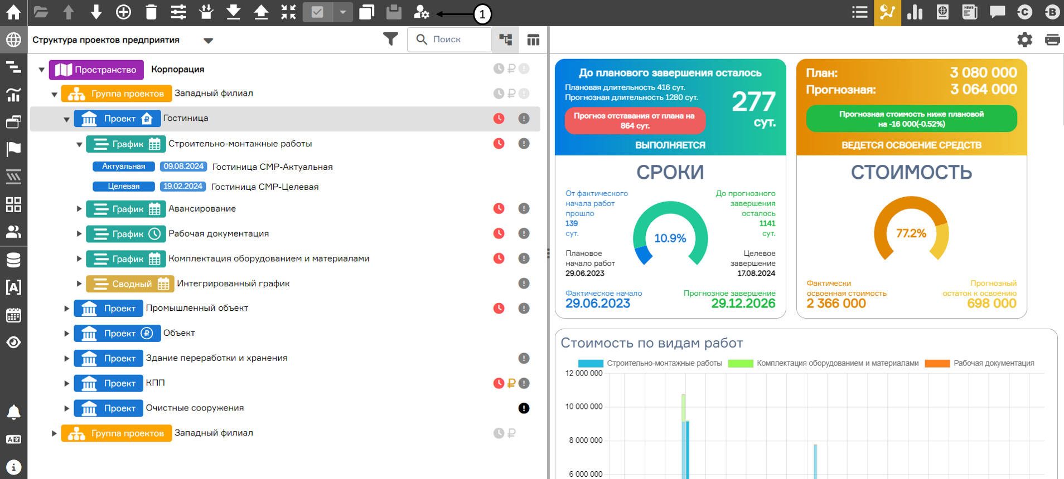This screenshot has width=1064, height=479.
Task: Open bar chart analytics icon
Action: tap(915, 12)
